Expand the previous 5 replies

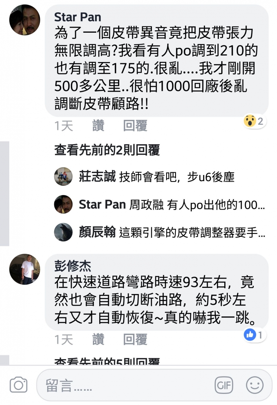[x=107, y=361]
